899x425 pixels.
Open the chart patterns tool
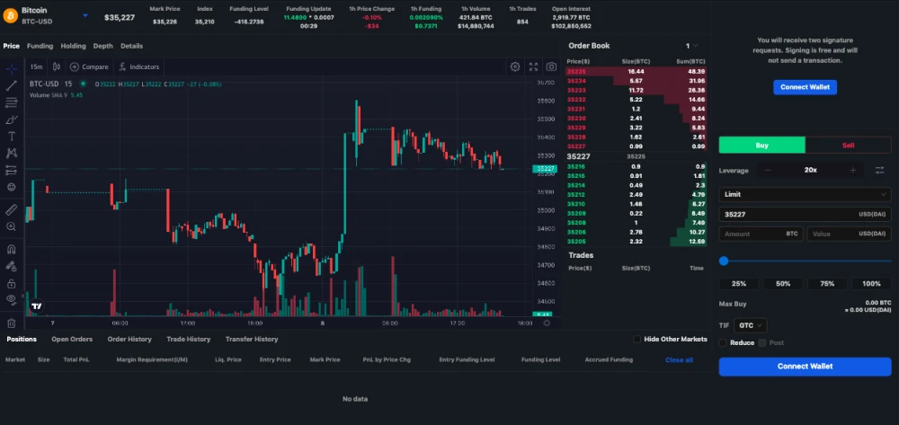tap(11, 153)
